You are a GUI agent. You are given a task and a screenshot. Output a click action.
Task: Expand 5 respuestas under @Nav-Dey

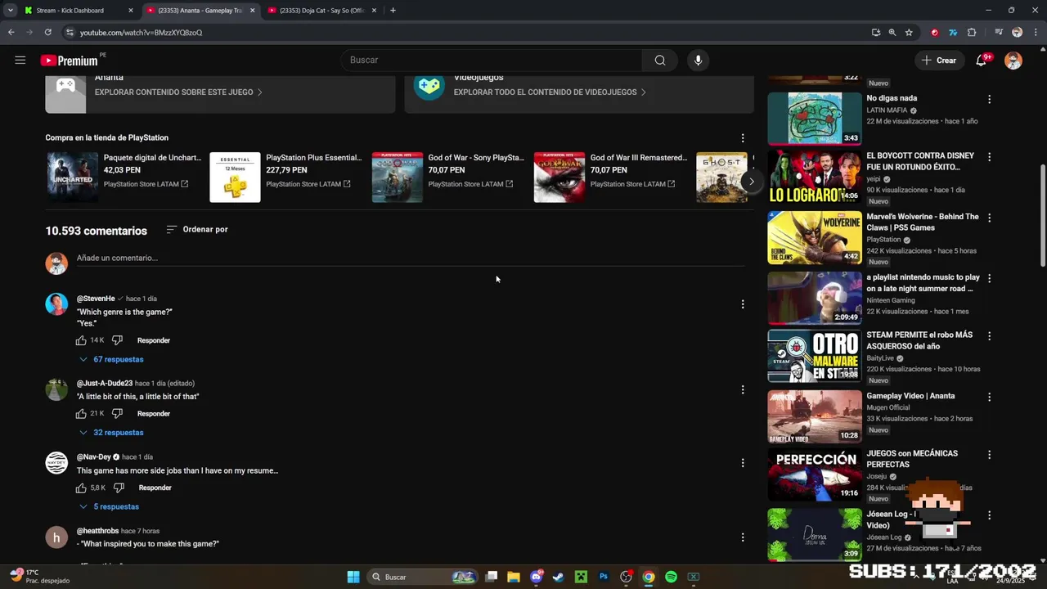click(110, 507)
